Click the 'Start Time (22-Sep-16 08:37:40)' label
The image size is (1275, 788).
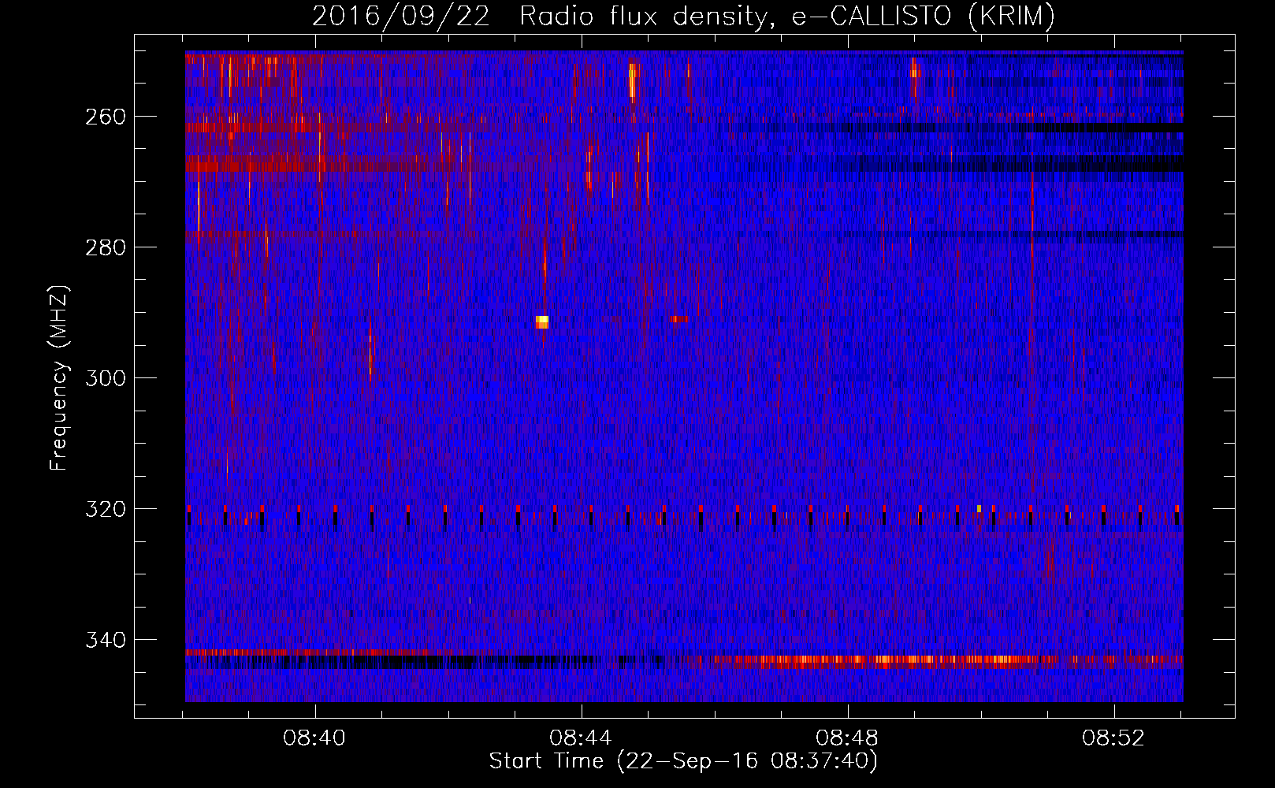point(683,761)
